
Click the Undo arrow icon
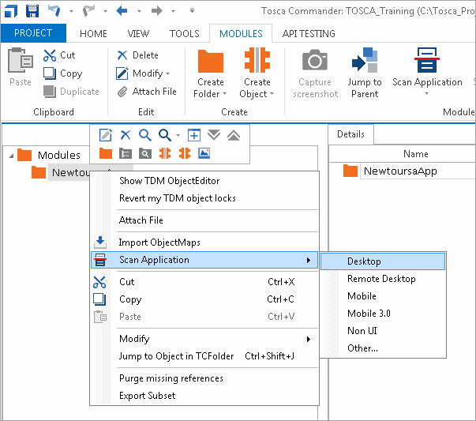(54, 11)
